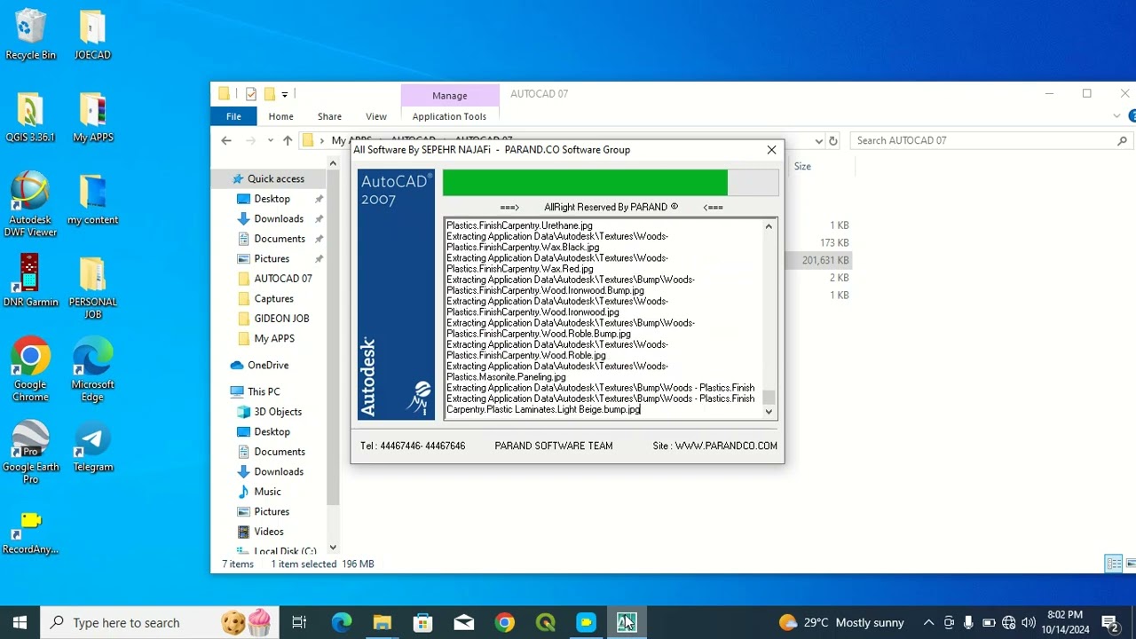
Task: Click the Explorer Back navigation arrow
Action: [226, 140]
